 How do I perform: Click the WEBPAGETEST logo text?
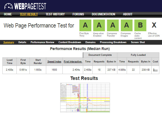(30, 6)
